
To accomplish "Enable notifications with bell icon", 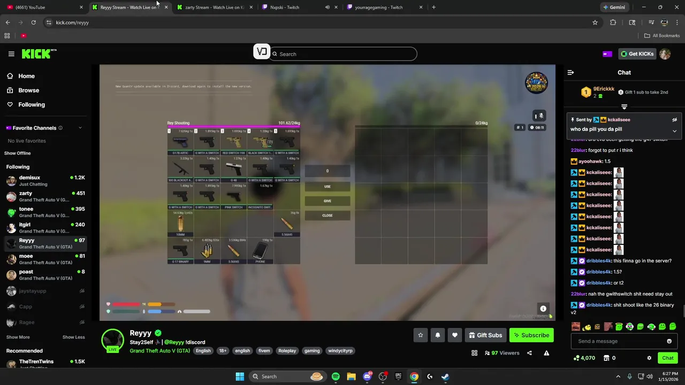I will (x=438, y=335).
